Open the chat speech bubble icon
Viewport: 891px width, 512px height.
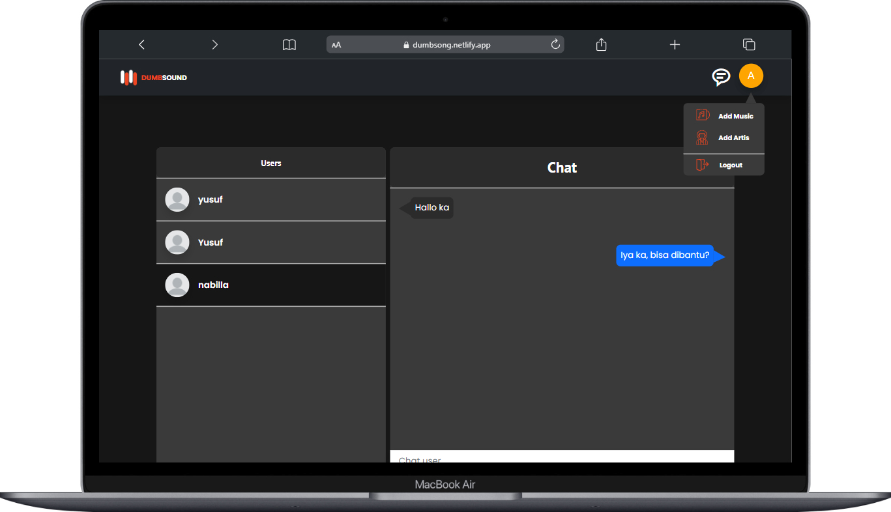coord(720,77)
